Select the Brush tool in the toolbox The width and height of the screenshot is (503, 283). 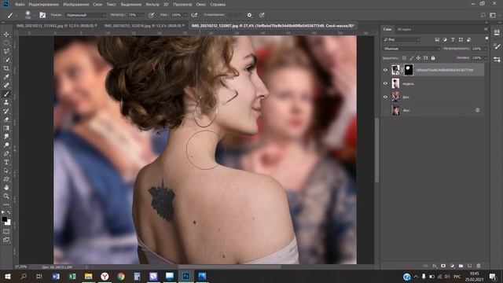(6, 94)
